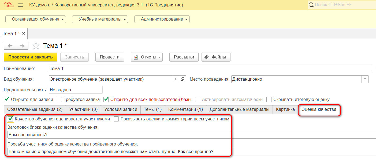
Task: Enable Скрывать итоговую оценку checkbox
Action: click(269, 99)
